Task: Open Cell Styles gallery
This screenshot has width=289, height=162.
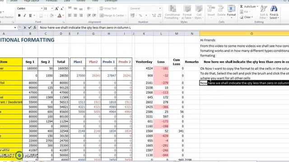Action: (199, 12)
